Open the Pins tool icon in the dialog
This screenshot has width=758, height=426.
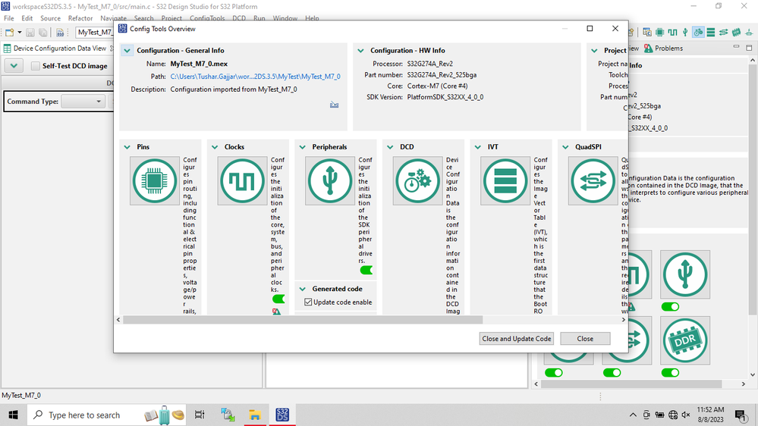[x=155, y=180]
